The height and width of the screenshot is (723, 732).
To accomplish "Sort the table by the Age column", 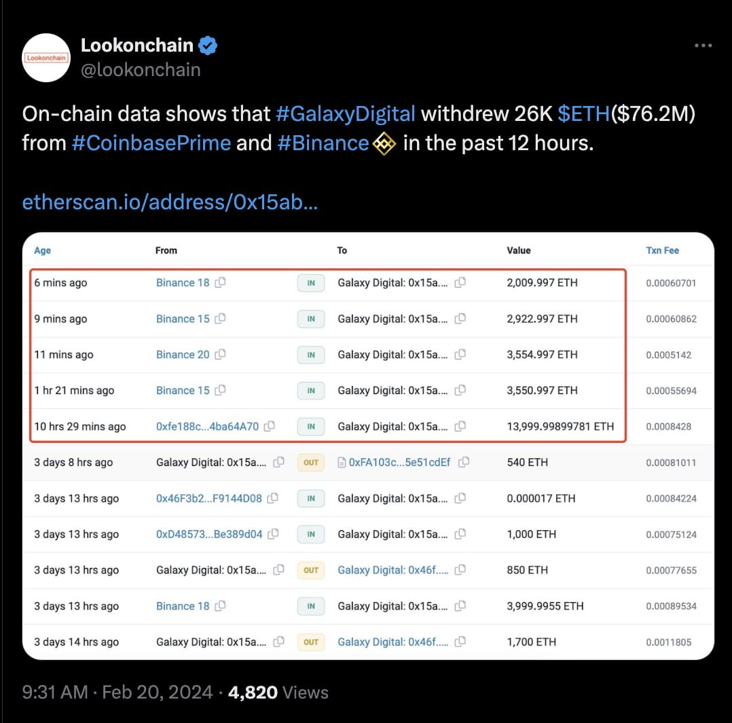I will coord(42,250).
